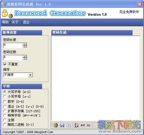Image resolution: width=144 pixels, height=135 pixels.
Task: Click into the 密码位数 input field
Action: [x=13, y=57]
